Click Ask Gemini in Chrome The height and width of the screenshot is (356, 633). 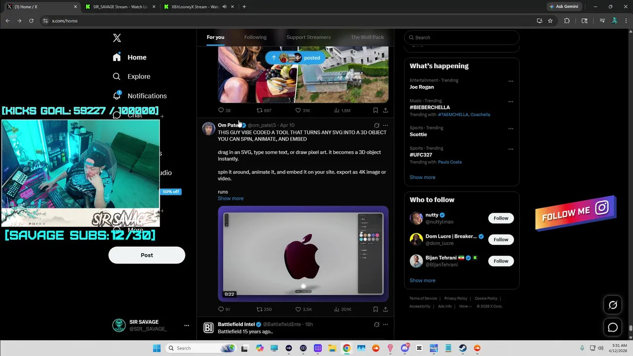tap(564, 6)
